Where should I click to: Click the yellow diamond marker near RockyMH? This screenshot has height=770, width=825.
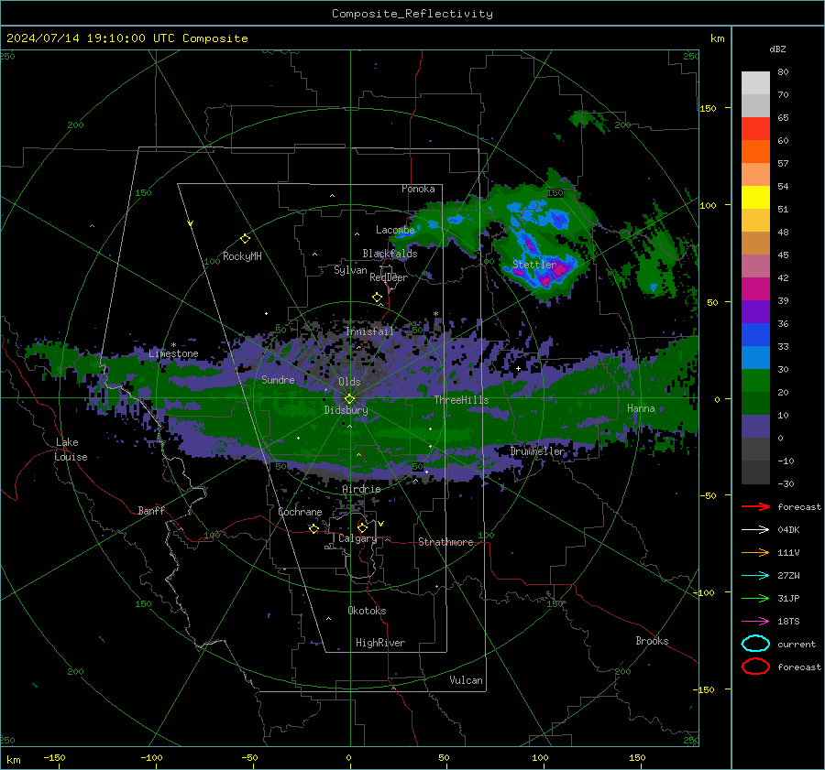tap(245, 239)
